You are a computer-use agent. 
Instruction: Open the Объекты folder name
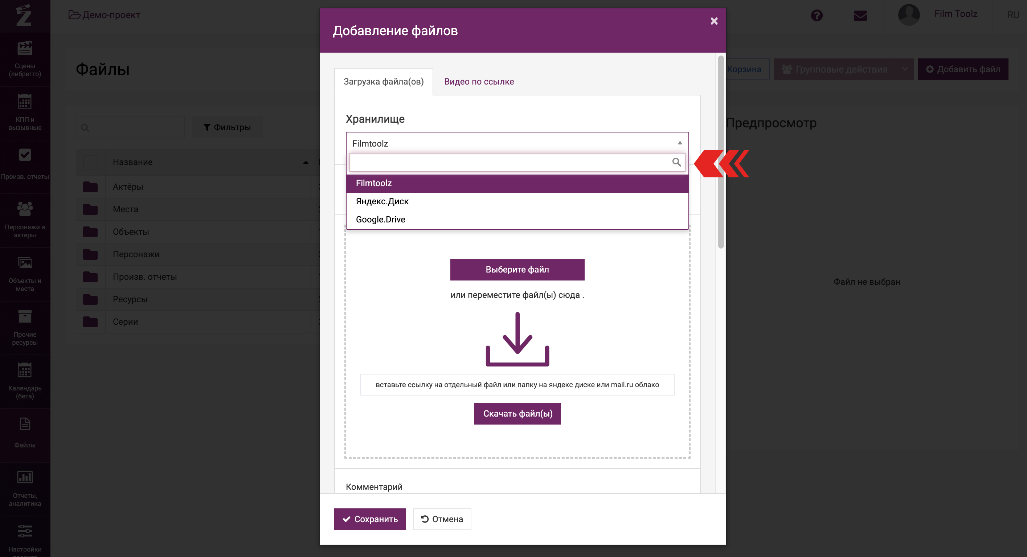coord(131,232)
